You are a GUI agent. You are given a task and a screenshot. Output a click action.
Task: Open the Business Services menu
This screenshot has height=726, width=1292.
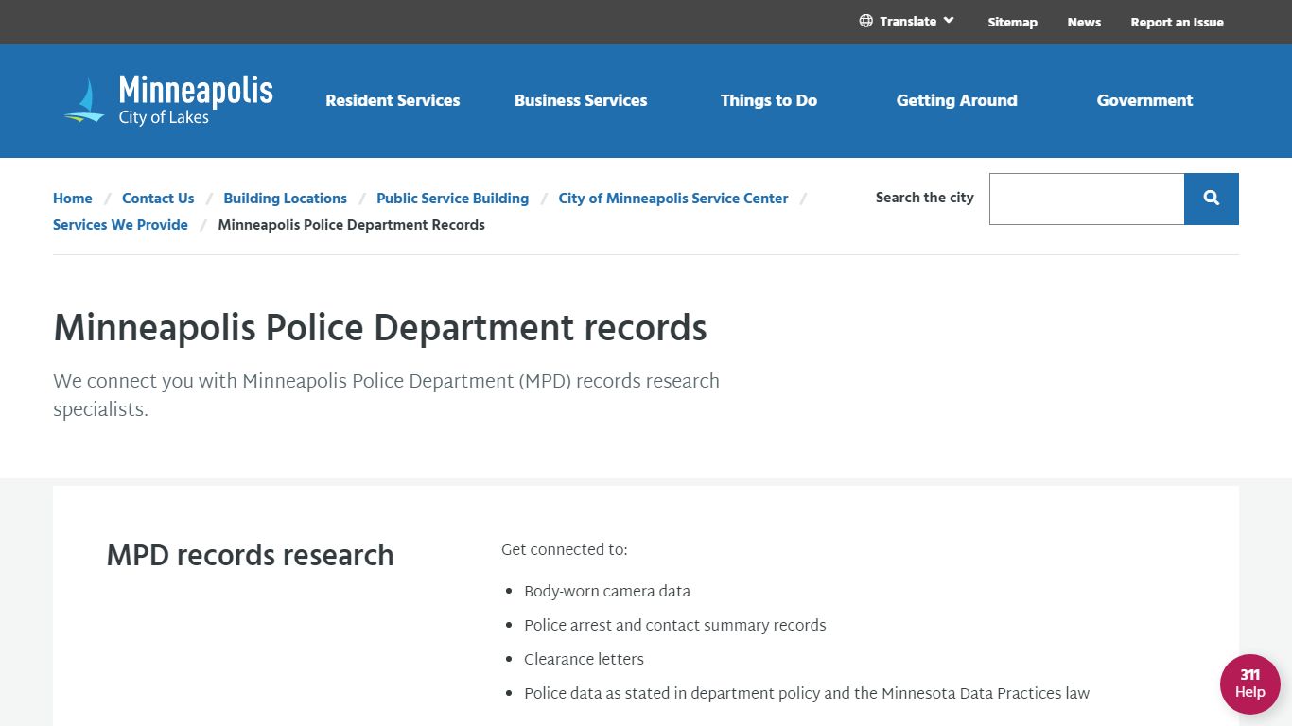(x=581, y=100)
